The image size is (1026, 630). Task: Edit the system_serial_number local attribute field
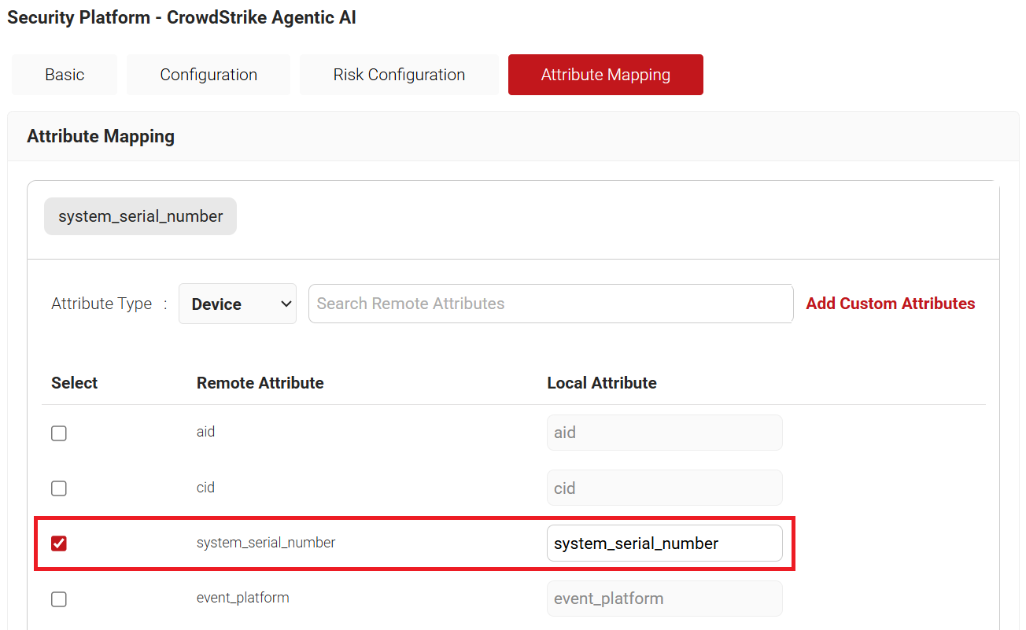665,543
